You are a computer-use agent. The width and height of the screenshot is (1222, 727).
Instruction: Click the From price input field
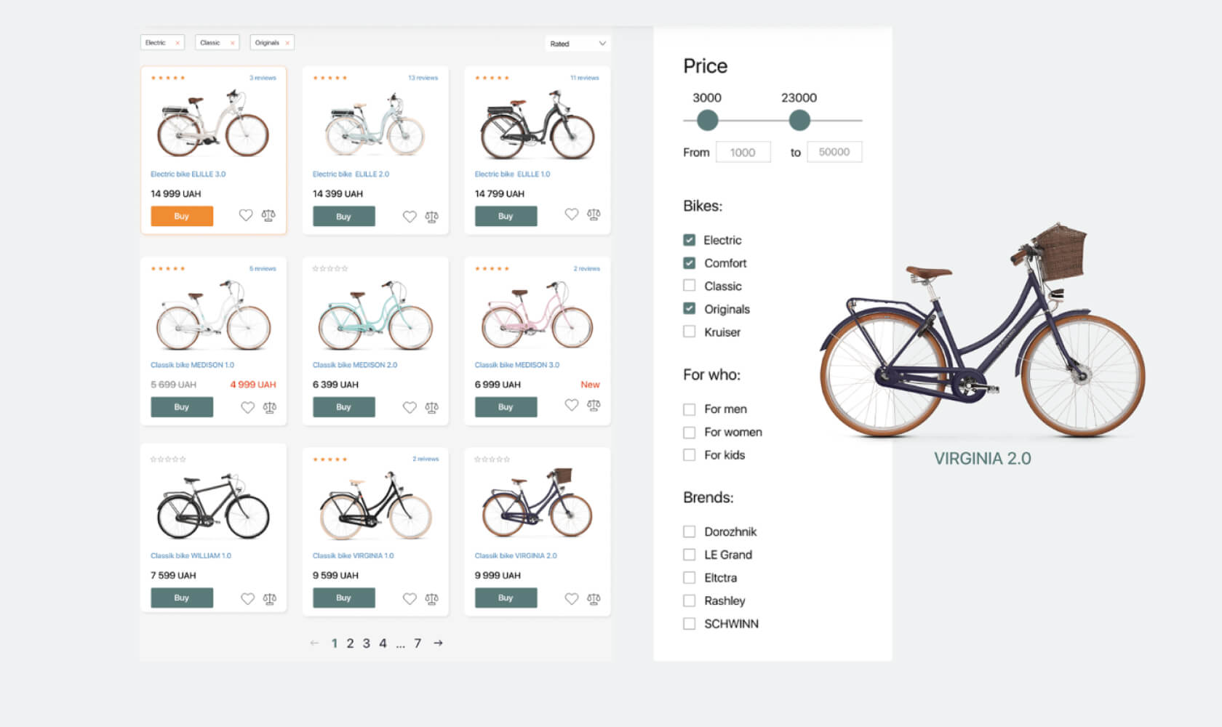743,153
